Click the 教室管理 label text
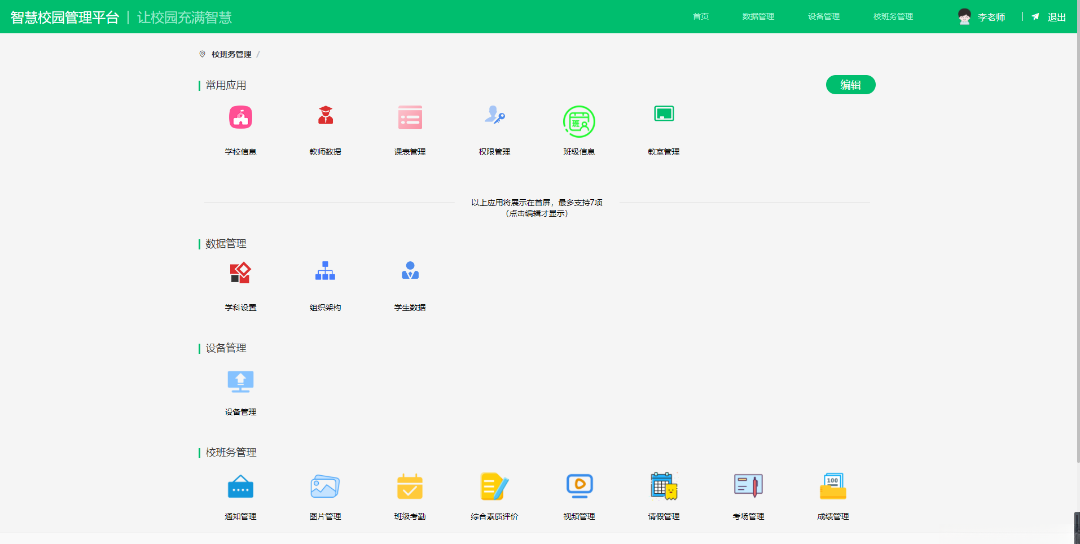Screen dimensions: 1080x544 coord(664,152)
